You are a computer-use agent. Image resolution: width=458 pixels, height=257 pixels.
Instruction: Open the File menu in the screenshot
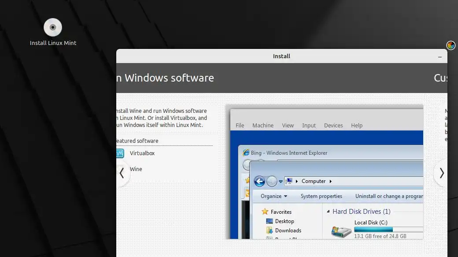[x=240, y=126]
